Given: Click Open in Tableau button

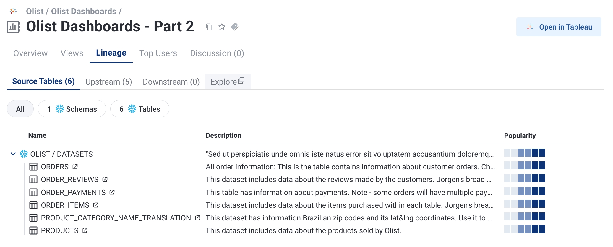Looking at the screenshot, I should (559, 27).
